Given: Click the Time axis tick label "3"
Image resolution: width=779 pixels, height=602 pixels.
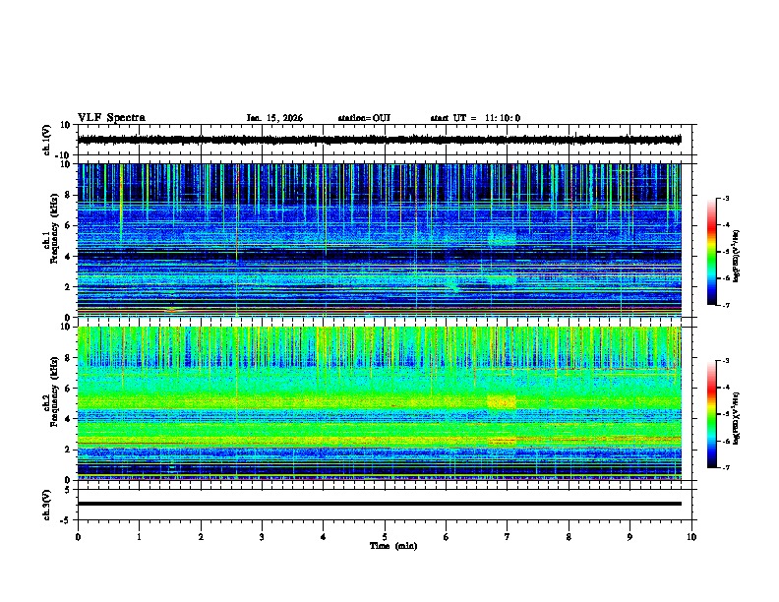Looking at the screenshot, I should (262, 537).
